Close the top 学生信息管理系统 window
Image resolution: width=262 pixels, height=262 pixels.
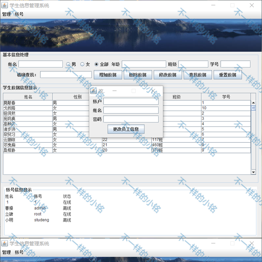tap(252, 5)
